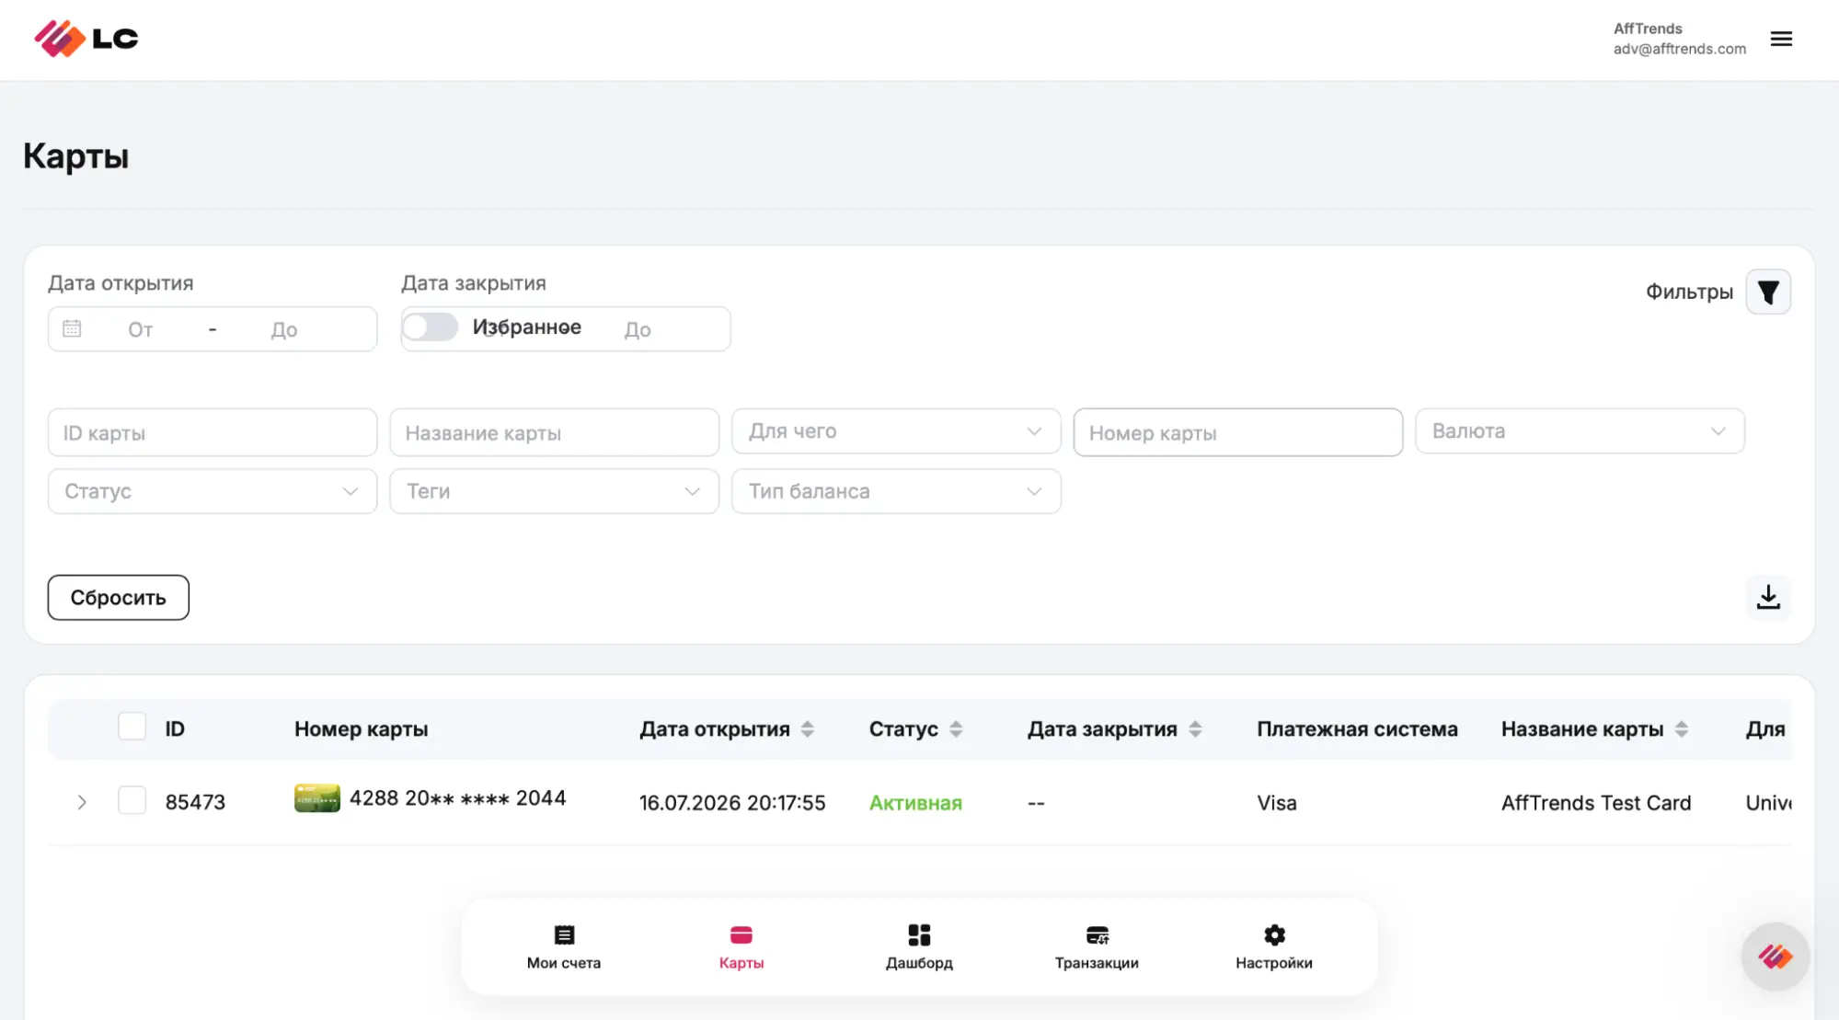Open the Тип баланса dropdown
Image resolution: width=1839 pixels, height=1020 pixels.
point(896,491)
